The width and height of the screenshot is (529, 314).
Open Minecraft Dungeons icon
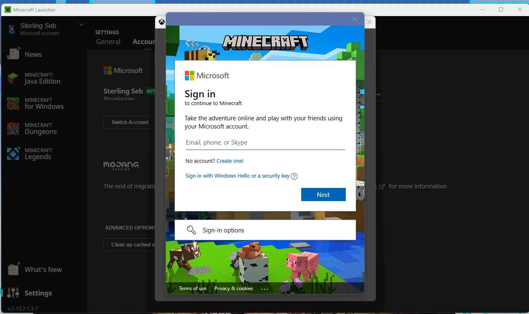click(13, 129)
